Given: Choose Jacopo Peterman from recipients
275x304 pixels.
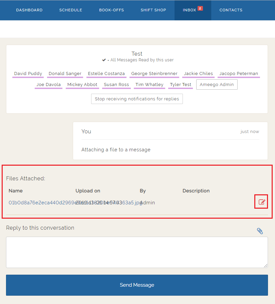Looking at the screenshot, I should [238, 74].
